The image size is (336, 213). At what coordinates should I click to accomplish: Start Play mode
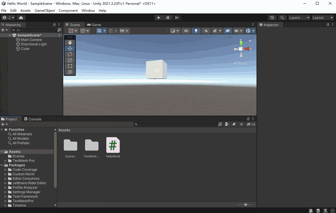coord(159,18)
